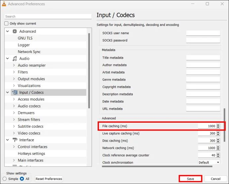Collapse the Interface tree section

point(8,140)
